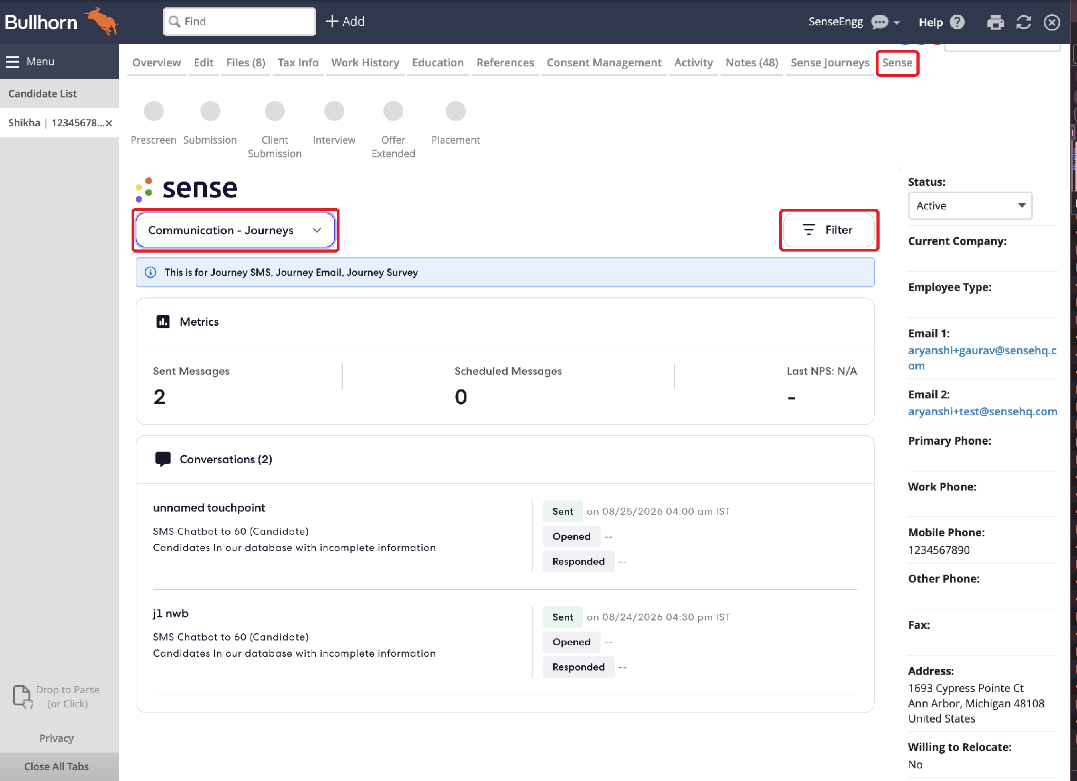Click the Metrics chart icon

point(163,322)
